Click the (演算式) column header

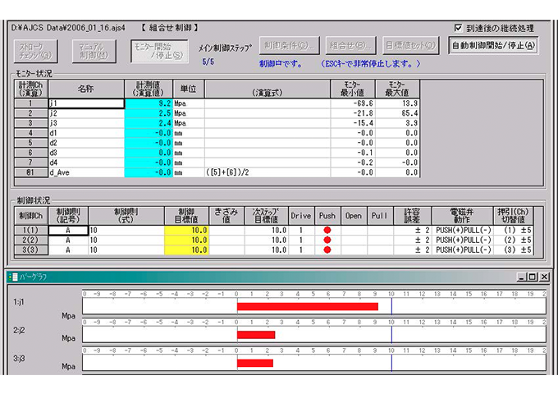pyautogui.click(x=268, y=89)
